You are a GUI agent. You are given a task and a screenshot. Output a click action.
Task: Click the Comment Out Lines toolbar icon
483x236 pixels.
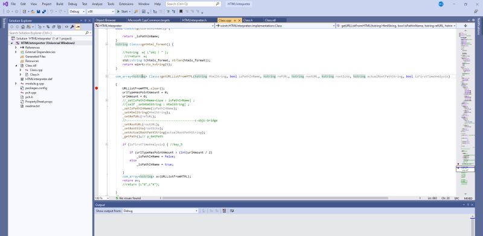[x=168, y=11]
